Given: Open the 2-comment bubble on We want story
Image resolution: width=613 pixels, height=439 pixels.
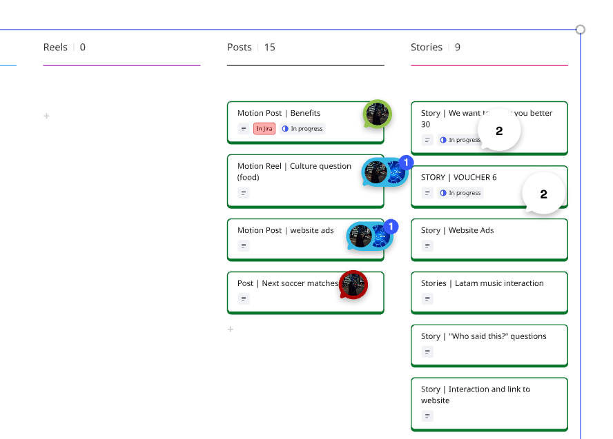Looking at the screenshot, I should (x=499, y=130).
